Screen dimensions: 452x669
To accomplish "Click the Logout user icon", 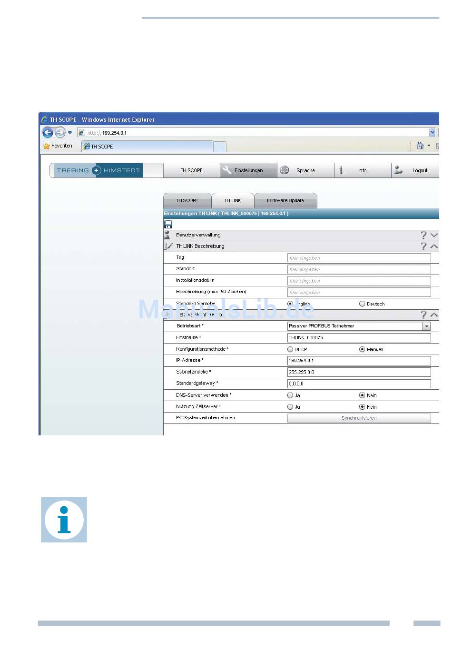I will pyautogui.click(x=398, y=170).
